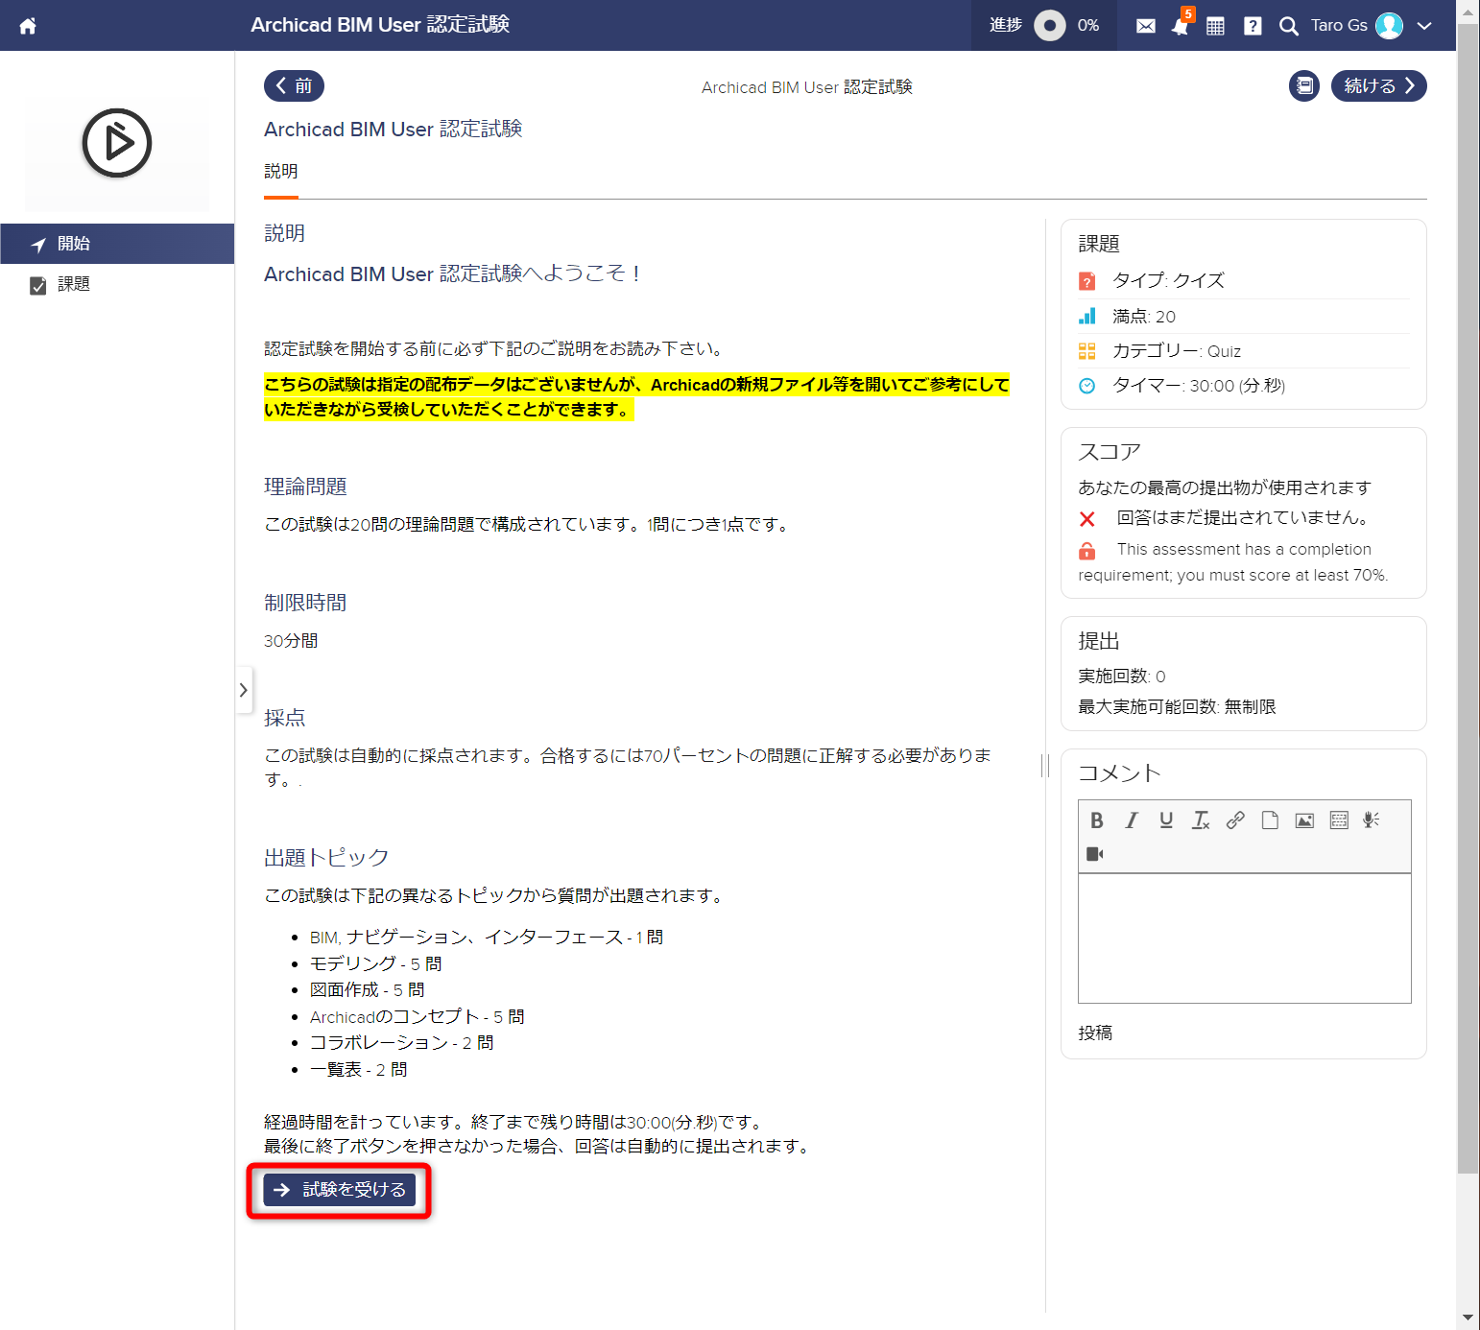This screenshot has width=1480, height=1330.
Task: Click the 続ける continue button
Action: (1378, 86)
